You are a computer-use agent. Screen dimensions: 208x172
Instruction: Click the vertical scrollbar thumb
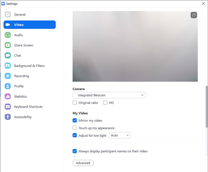tap(207, 107)
